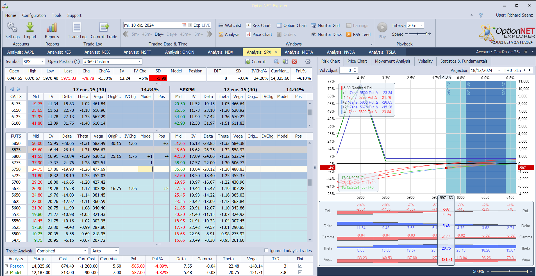Go to previous expiration with left arrow
The width and height of the screenshot is (536, 276).
12,89
